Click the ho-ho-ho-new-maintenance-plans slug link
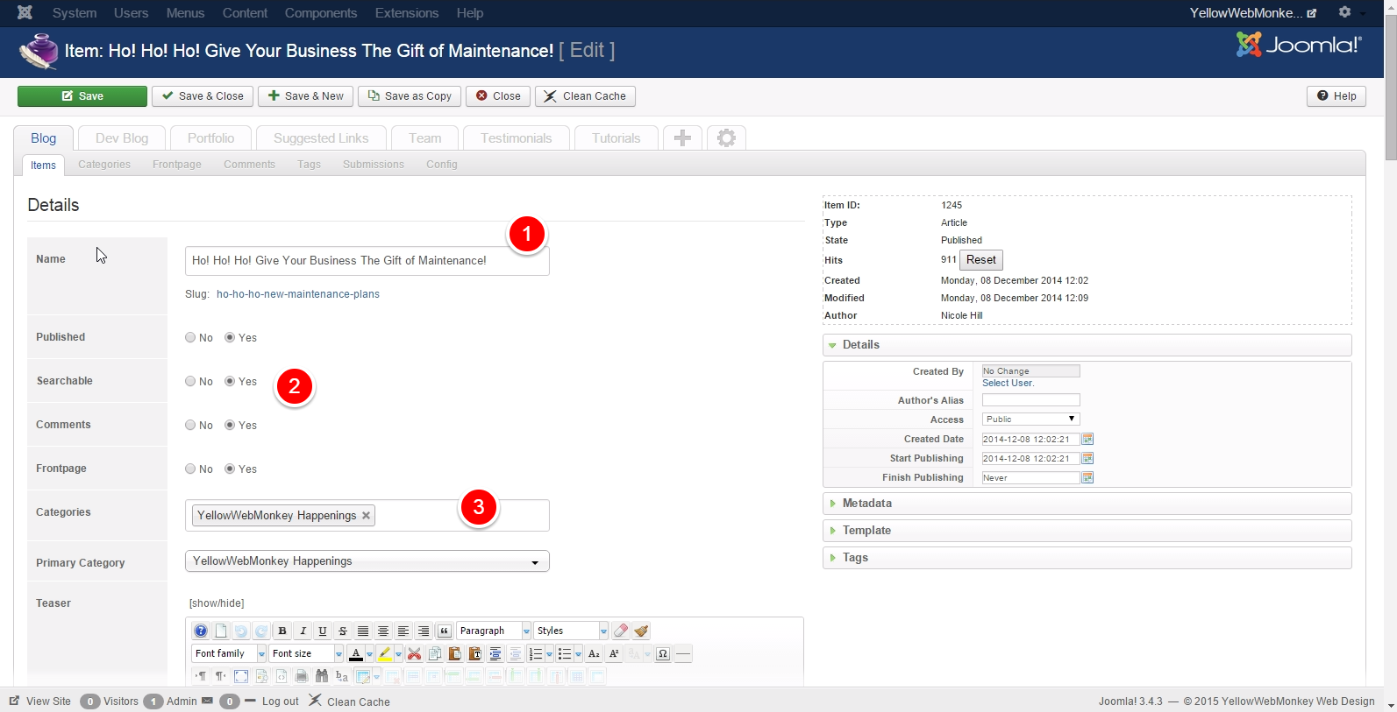The height and width of the screenshot is (712, 1397). pyautogui.click(x=298, y=294)
